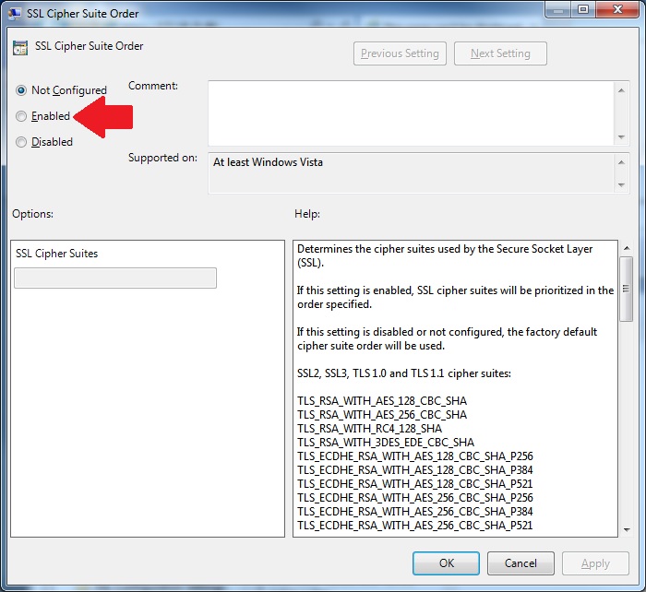Go to Next Setting

click(500, 53)
